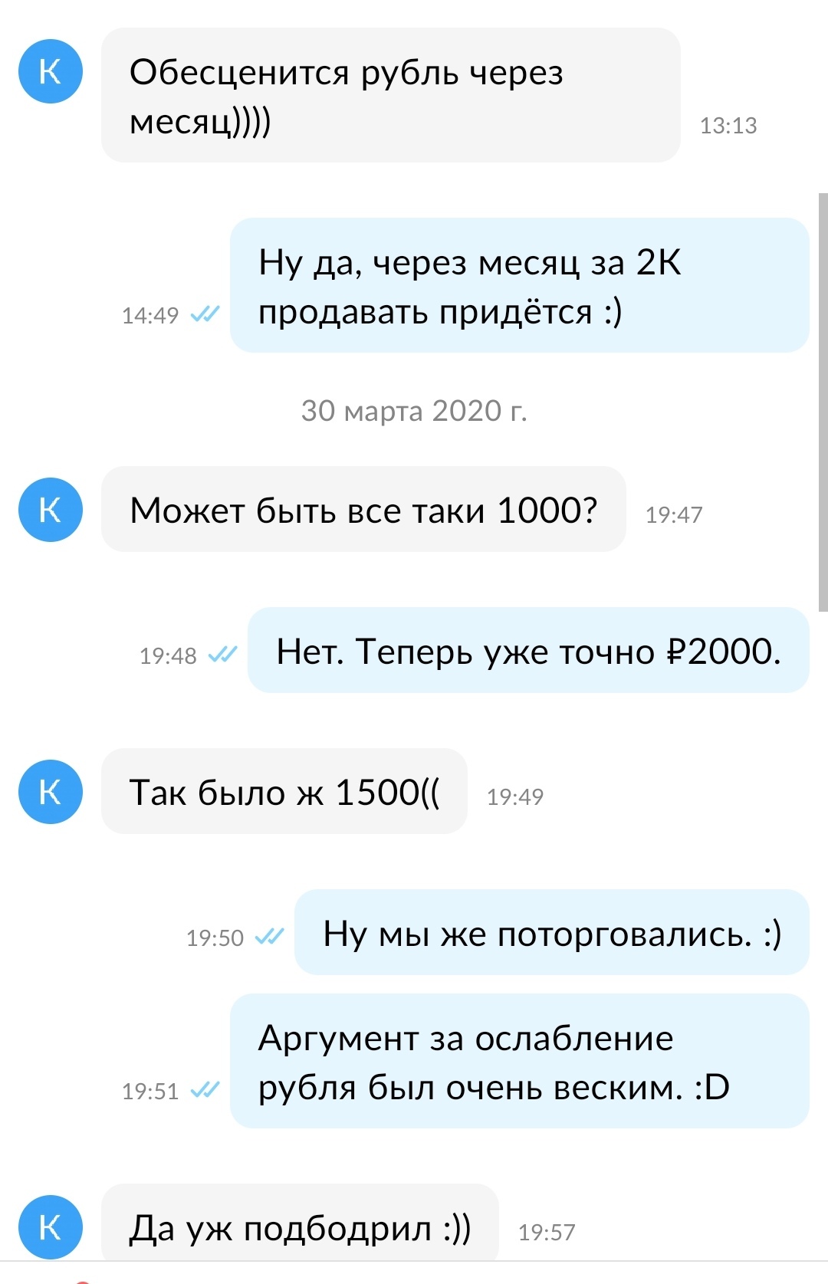This screenshot has height=1284, width=828.
Task: Tap read checkmarks next to 14:49
Action: coord(205,314)
